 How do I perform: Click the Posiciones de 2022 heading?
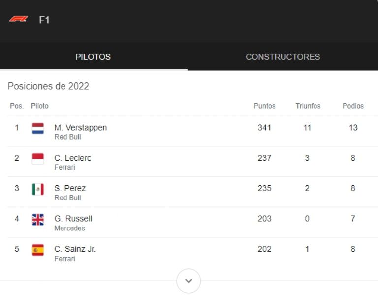(x=48, y=86)
